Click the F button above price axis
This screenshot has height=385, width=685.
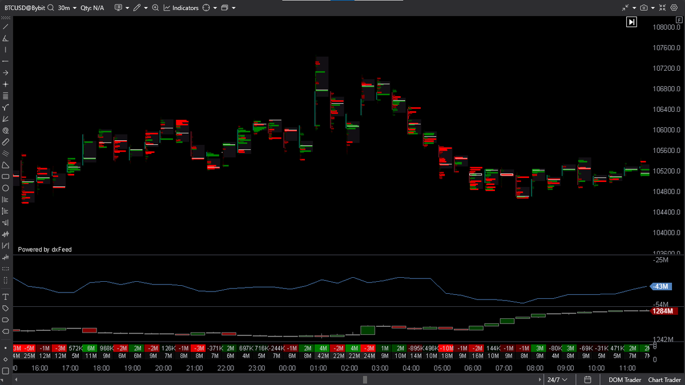pyautogui.click(x=679, y=20)
